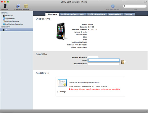
Task: Select the iPhone device in sidebar
Action: (17, 30)
